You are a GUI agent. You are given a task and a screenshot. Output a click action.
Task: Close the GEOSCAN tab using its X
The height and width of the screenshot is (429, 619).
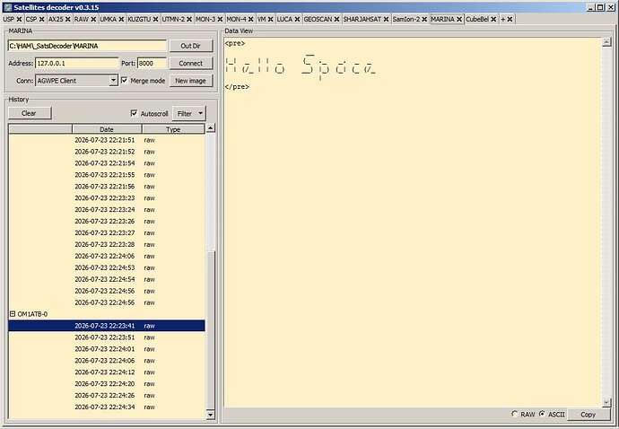point(336,19)
